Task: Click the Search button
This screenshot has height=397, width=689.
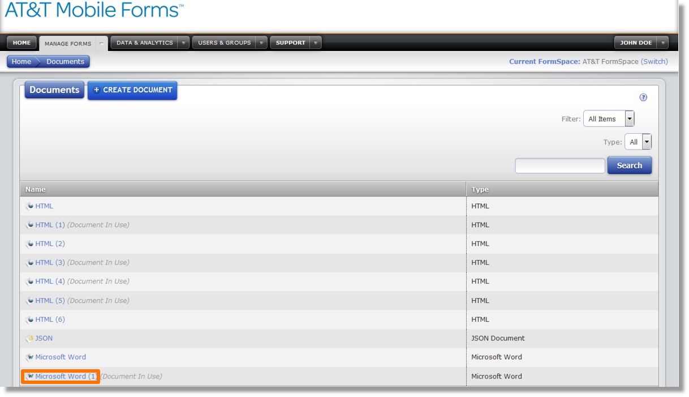Action: click(x=630, y=165)
